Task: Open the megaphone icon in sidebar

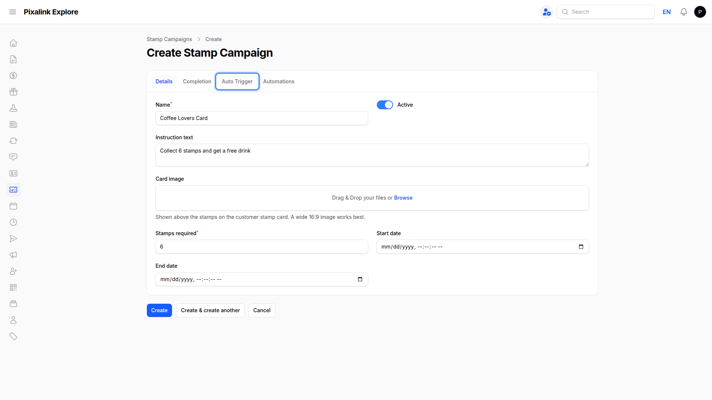Action: click(x=13, y=255)
